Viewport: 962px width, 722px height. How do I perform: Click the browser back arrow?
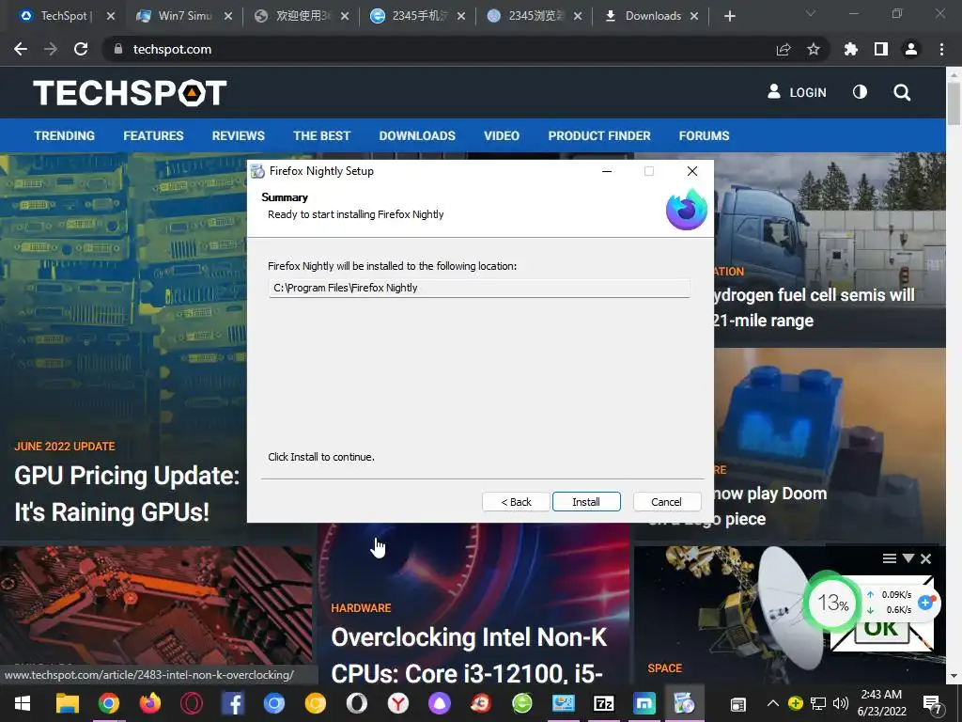click(21, 49)
